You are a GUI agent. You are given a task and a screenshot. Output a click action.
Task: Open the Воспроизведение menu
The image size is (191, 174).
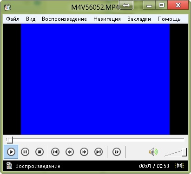pyautogui.click(x=64, y=19)
